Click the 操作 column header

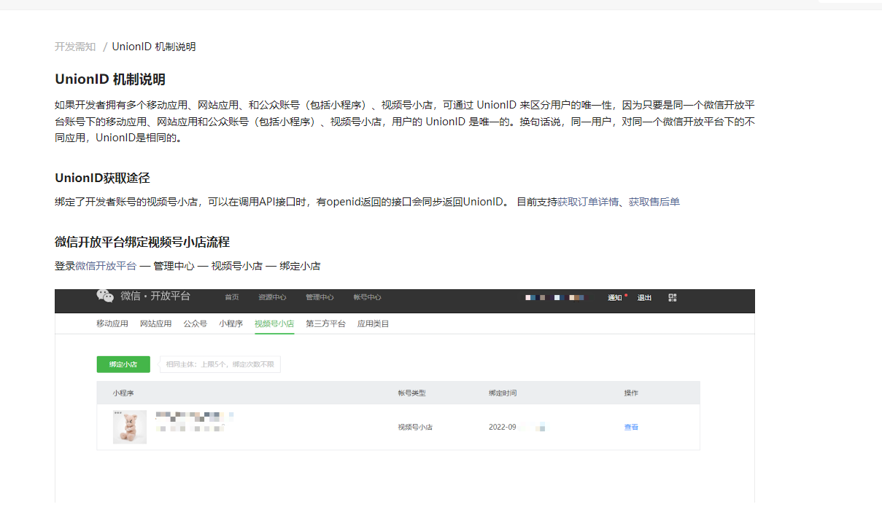pos(631,393)
